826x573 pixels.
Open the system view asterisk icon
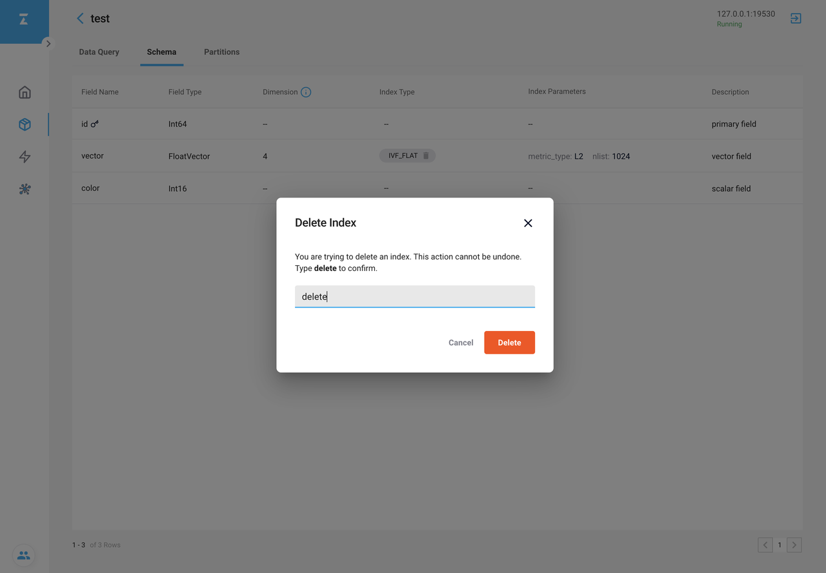[x=25, y=189]
